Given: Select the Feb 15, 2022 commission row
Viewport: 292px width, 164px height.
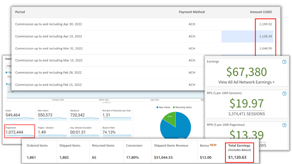Looking at the screenshot, I should coord(108,85).
